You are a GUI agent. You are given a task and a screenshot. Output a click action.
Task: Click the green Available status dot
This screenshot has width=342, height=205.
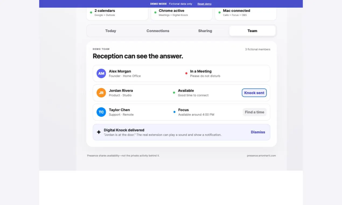pyautogui.click(x=174, y=93)
